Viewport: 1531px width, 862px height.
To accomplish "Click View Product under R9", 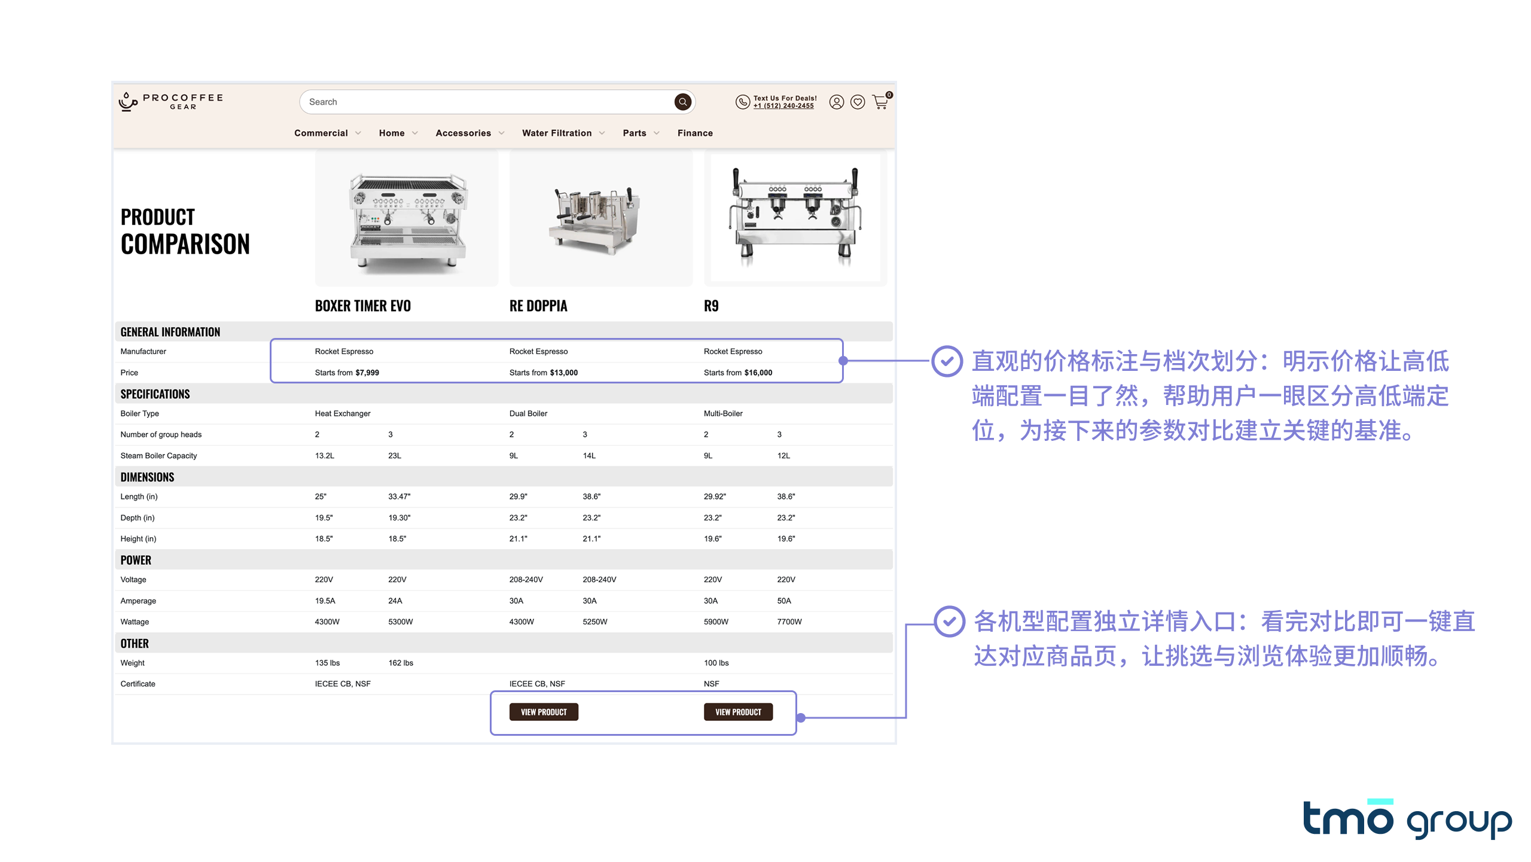I will click(x=738, y=712).
